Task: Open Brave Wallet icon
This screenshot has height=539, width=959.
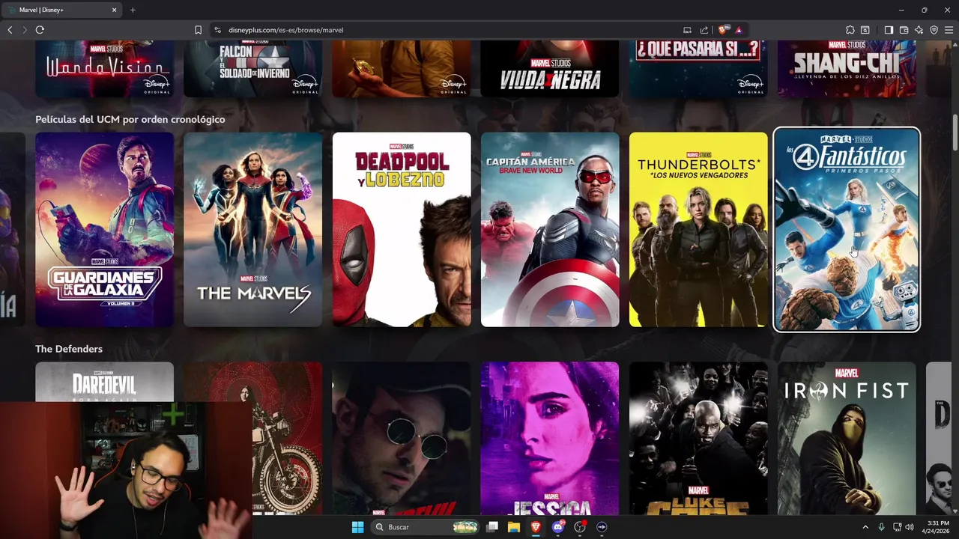Action: 904,30
